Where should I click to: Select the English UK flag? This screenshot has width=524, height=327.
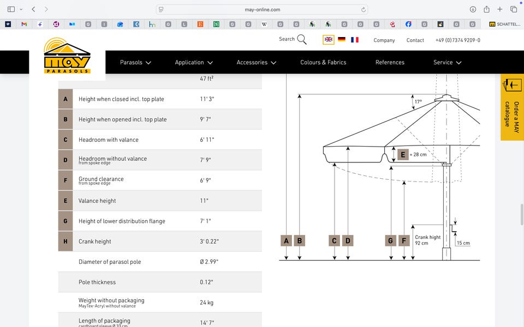point(329,40)
